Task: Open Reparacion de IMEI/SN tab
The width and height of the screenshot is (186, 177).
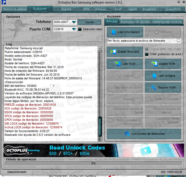Action: tap(135, 22)
